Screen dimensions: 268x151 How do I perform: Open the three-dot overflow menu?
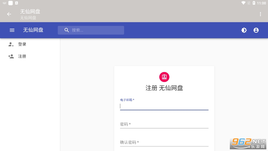tap(260, 14)
